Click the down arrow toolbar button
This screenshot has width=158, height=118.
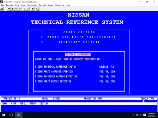(13, 9)
